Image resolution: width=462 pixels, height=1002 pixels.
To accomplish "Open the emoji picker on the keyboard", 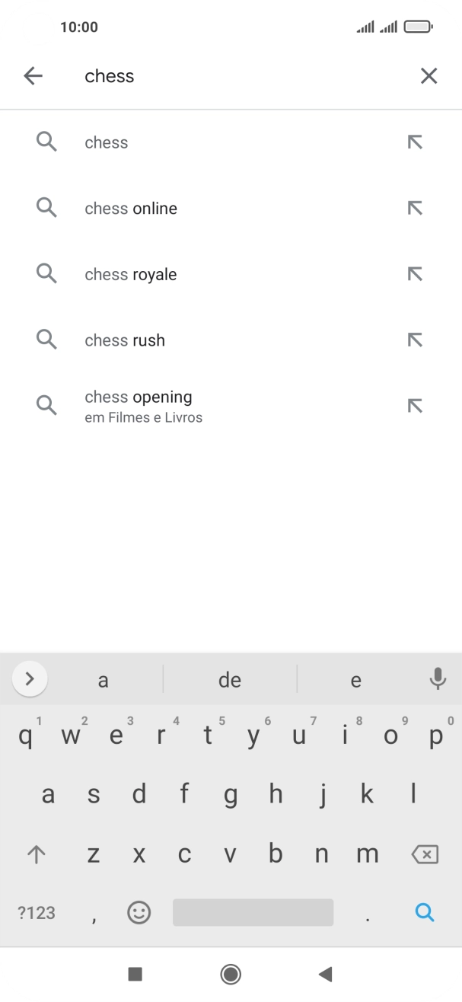I will coord(139,911).
